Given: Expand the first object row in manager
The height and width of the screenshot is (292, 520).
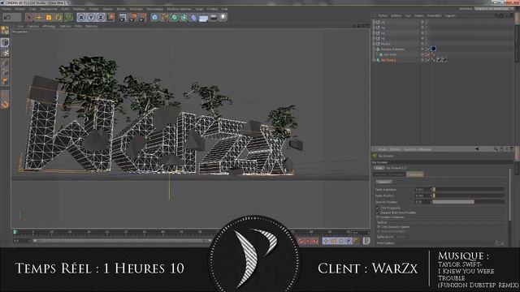Looking at the screenshot, I should [x=374, y=22].
